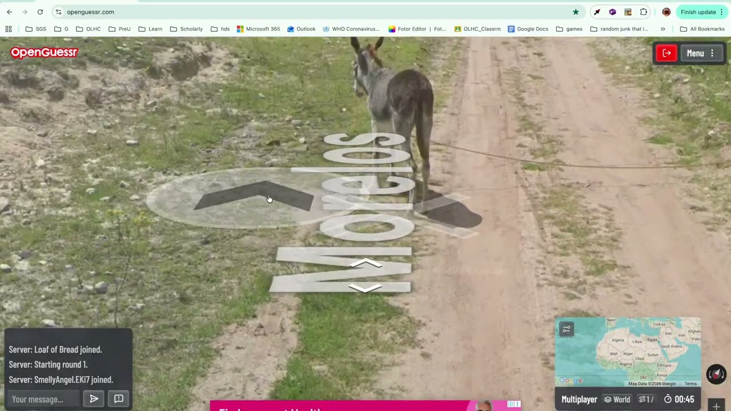Open the chat bubble icon beside send

point(119,399)
